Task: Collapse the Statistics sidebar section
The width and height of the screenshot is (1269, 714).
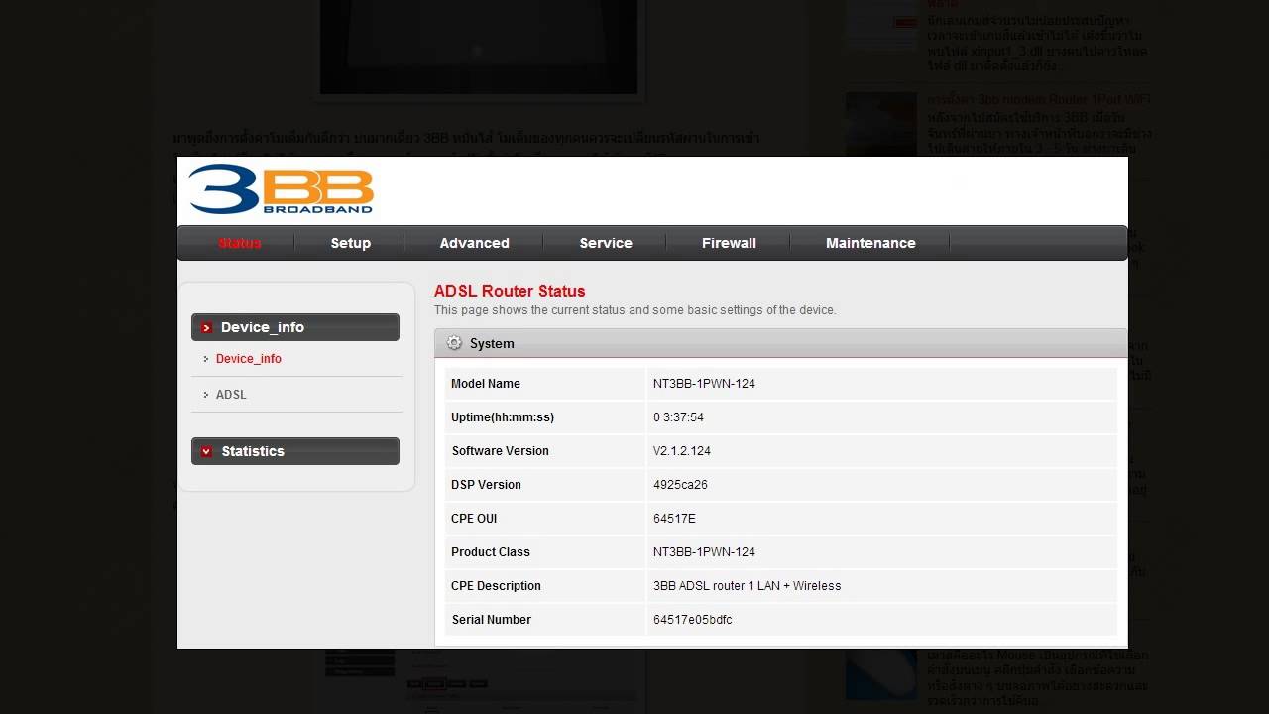Action: [294, 451]
